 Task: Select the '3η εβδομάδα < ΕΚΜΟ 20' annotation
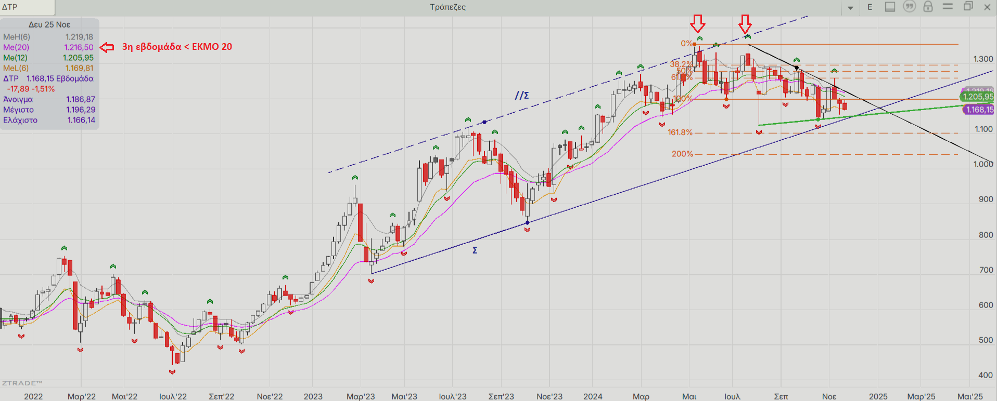pyautogui.click(x=177, y=47)
